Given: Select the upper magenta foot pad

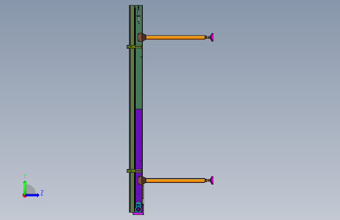Looking at the screenshot, I should (x=212, y=37).
